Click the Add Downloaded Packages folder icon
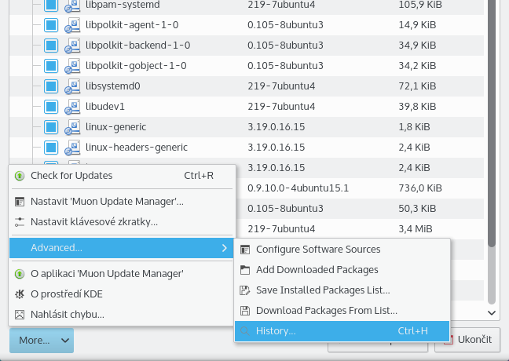This screenshot has height=361, width=509. coord(245,270)
